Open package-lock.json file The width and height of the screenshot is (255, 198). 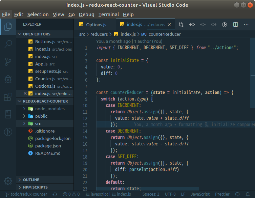click(x=45, y=139)
